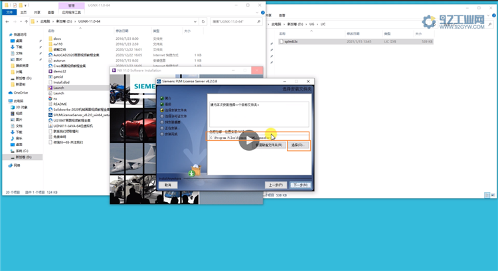Collapse ribbon chevron in left Explorer
Image resolution: width=498 pixels, height=271 pixels.
click(x=257, y=13)
